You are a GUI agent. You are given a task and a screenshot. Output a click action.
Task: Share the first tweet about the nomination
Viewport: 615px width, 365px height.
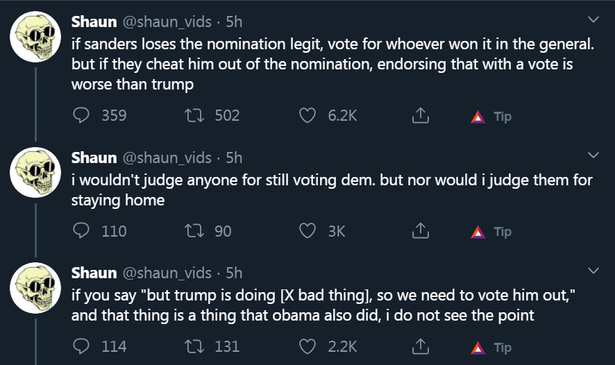pos(421,115)
